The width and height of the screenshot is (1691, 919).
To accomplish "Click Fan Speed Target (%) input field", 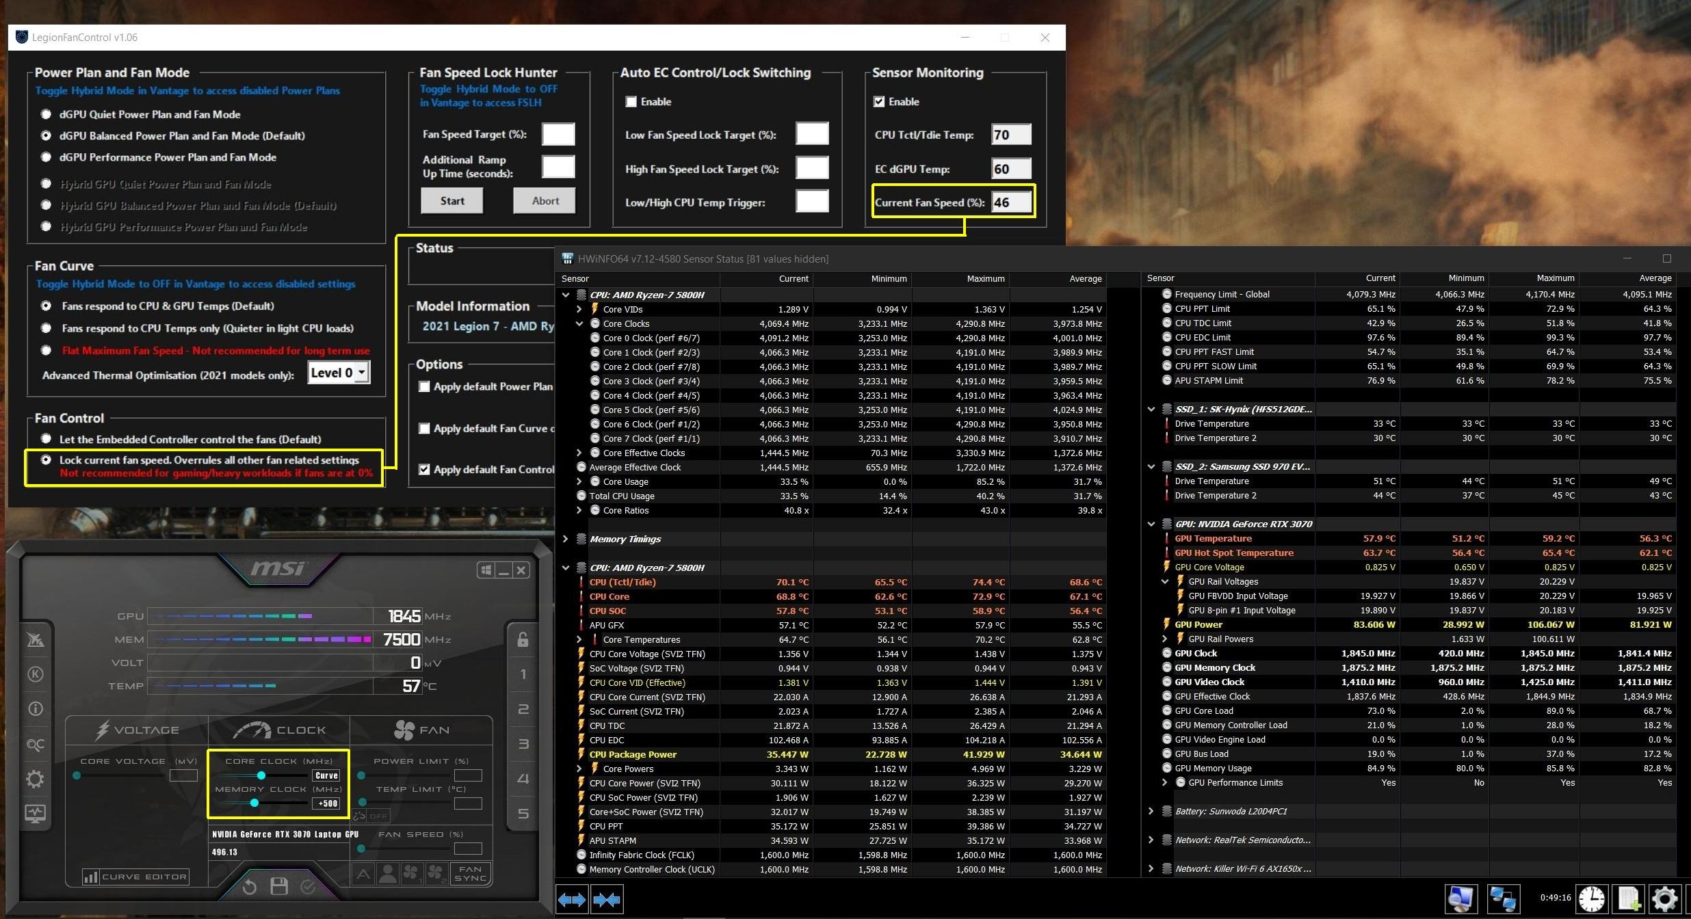I will coord(558,135).
